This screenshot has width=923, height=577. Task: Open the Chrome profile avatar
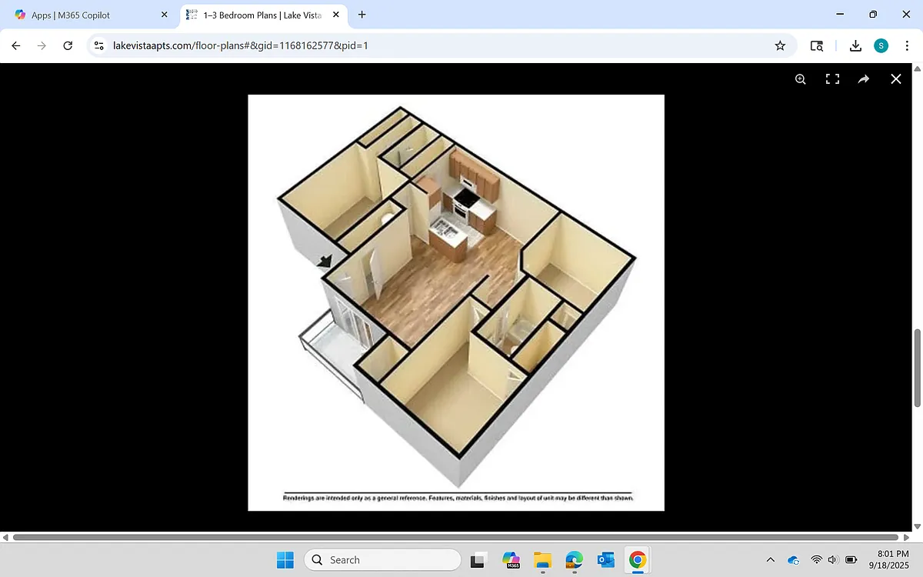tap(881, 45)
